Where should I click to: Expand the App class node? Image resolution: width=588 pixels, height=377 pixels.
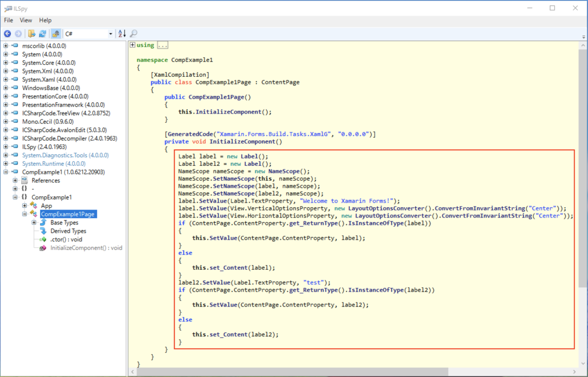(24, 205)
